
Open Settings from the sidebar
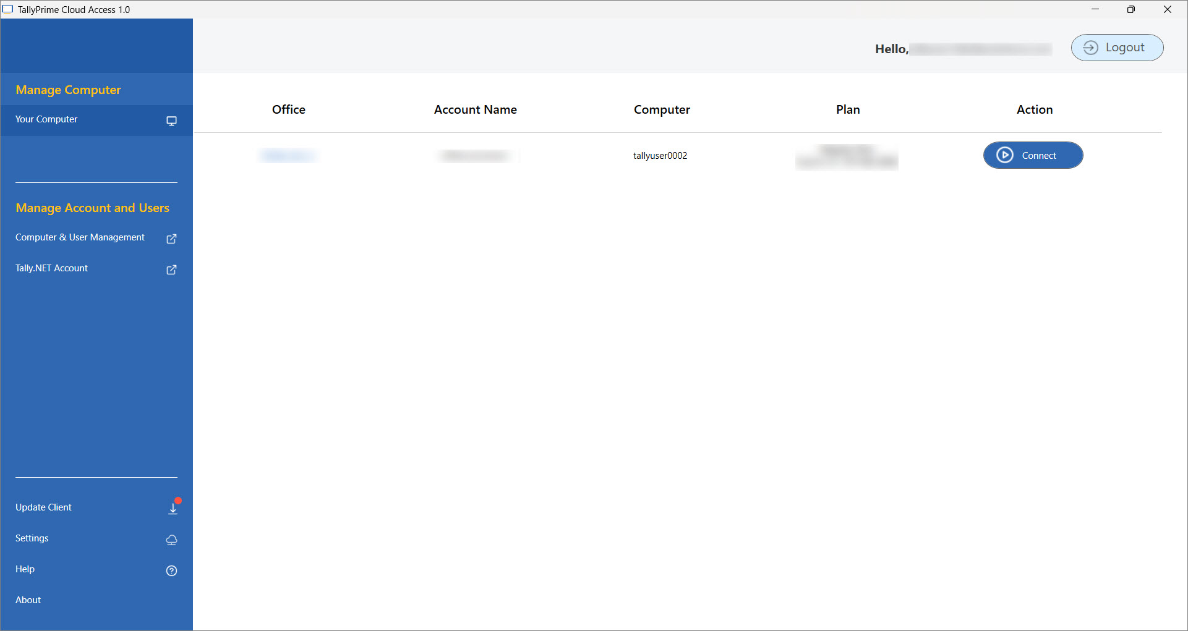(x=96, y=538)
